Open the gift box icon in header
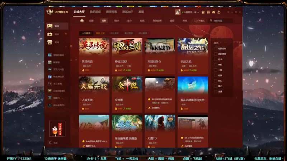The width and height of the screenshot is (287, 161). tap(203, 12)
